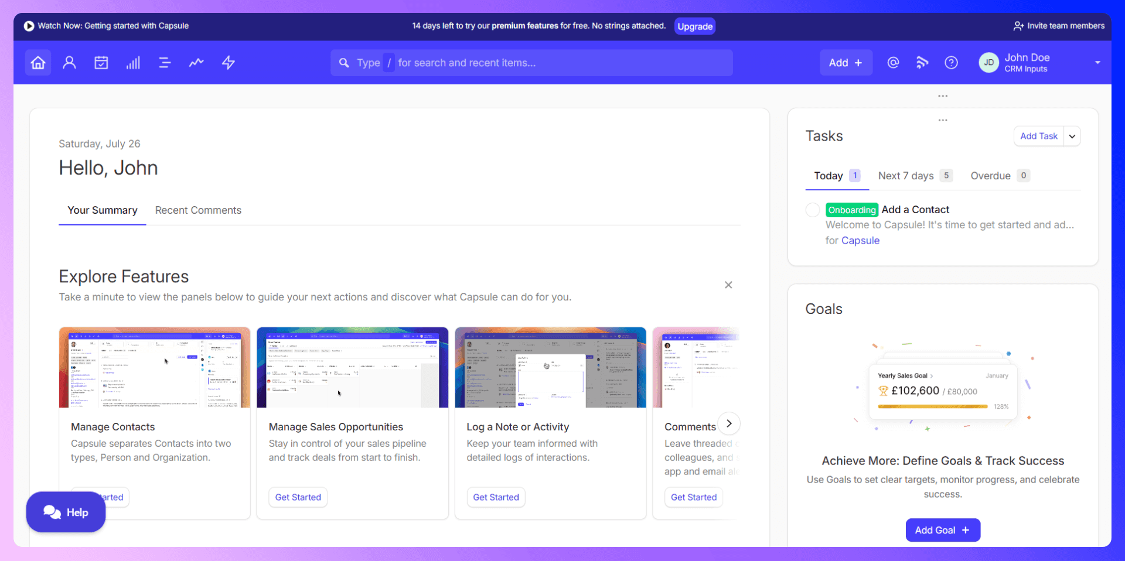Image resolution: width=1125 pixels, height=561 pixels.
Task: Open the email @ mentions icon
Action: (893, 63)
